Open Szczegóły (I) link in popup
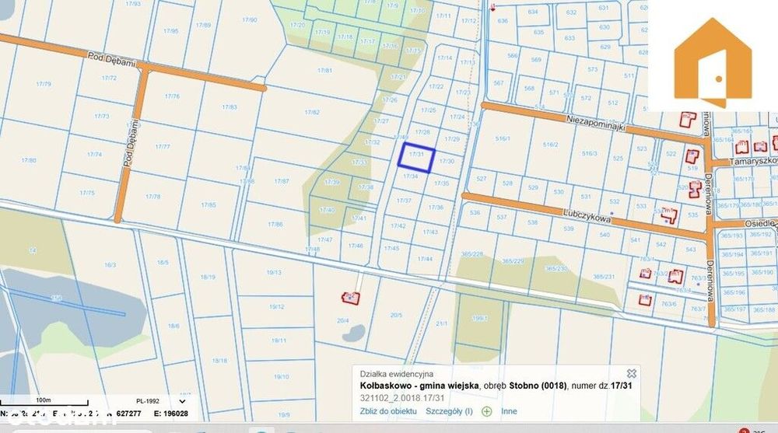The width and height of the screenshot is (778, 433). coord(449,411)
